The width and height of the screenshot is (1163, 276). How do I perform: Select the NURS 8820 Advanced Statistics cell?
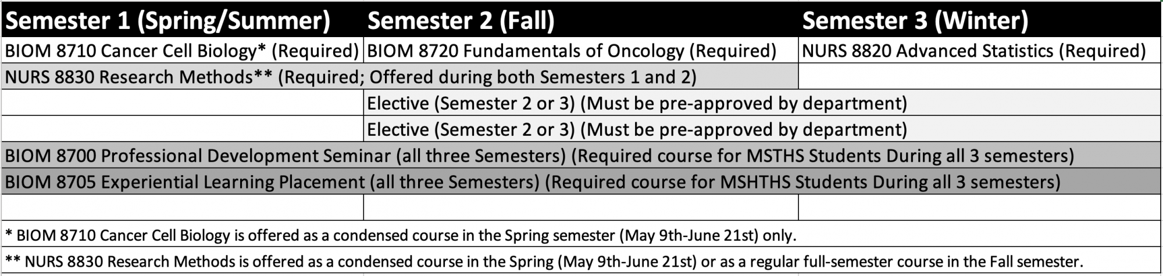click(973, 51)
